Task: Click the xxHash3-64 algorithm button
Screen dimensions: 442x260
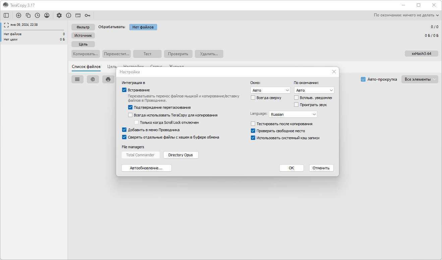Action: point(422,54)
